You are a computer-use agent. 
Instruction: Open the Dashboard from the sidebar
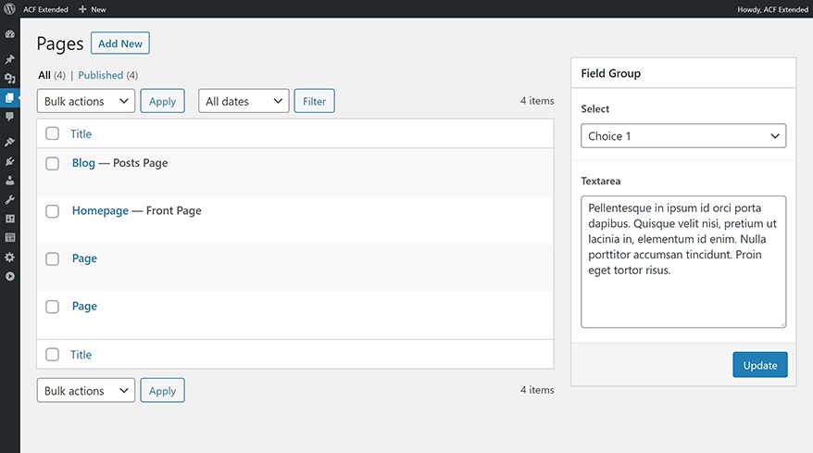10,34
